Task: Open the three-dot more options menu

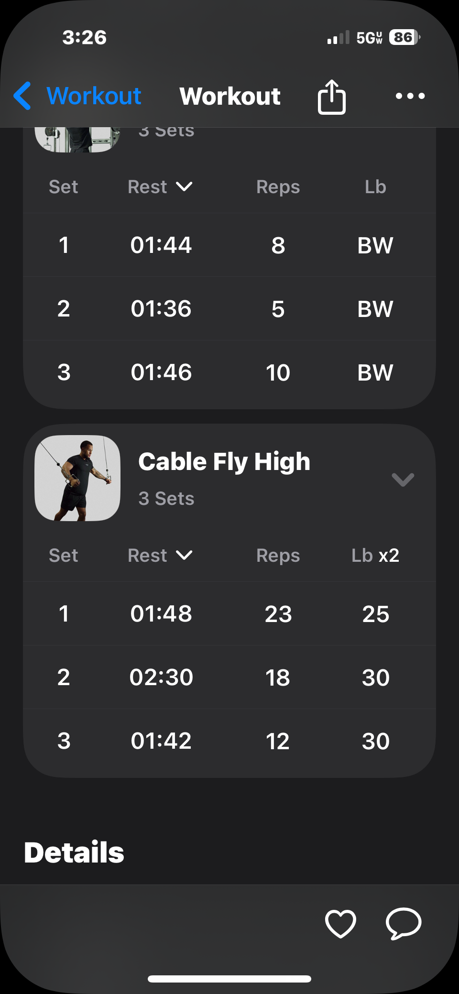Action: 410,96
